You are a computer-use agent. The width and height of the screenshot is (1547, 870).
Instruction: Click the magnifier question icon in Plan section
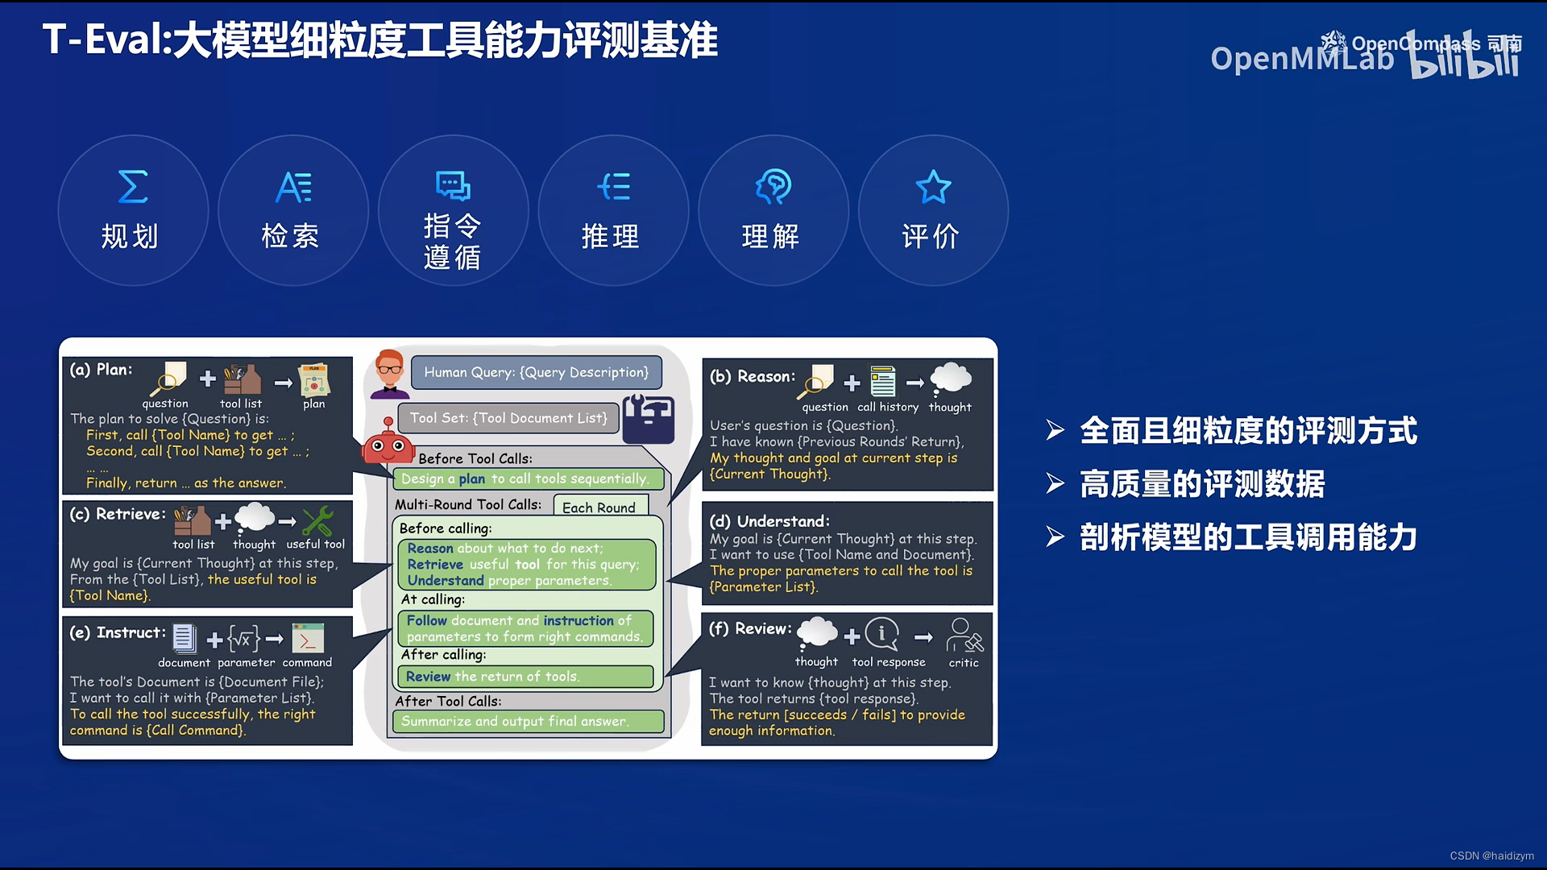coord(165,379)
